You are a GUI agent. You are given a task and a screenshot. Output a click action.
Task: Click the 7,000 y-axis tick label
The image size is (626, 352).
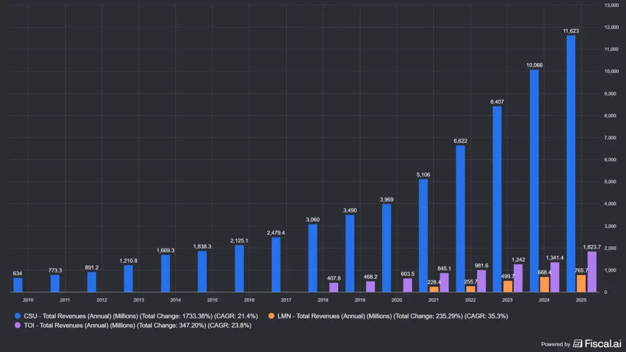[x=610, y=137]
